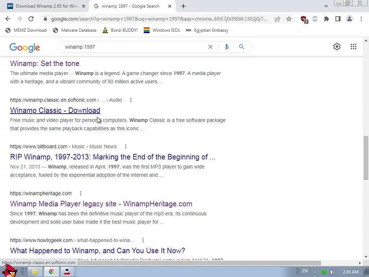Open the tab search dropdown arrow
Image resolution: width=369 pixels, height=277 pixels.
click(326, 6)
